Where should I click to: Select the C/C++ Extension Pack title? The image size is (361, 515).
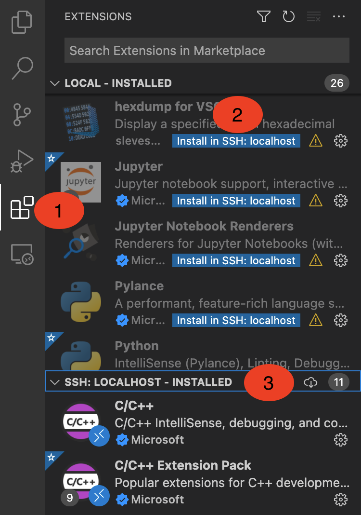(x=182, y=465)
